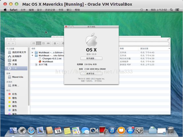Open the 窗口 menu
This screenshot has height=137, width=183.
click(69, 10)
